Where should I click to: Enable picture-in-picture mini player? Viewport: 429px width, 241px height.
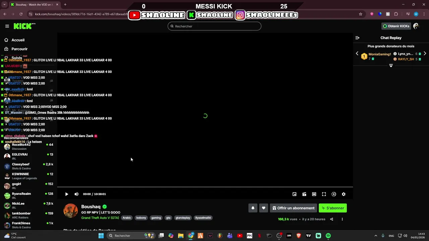294,194
